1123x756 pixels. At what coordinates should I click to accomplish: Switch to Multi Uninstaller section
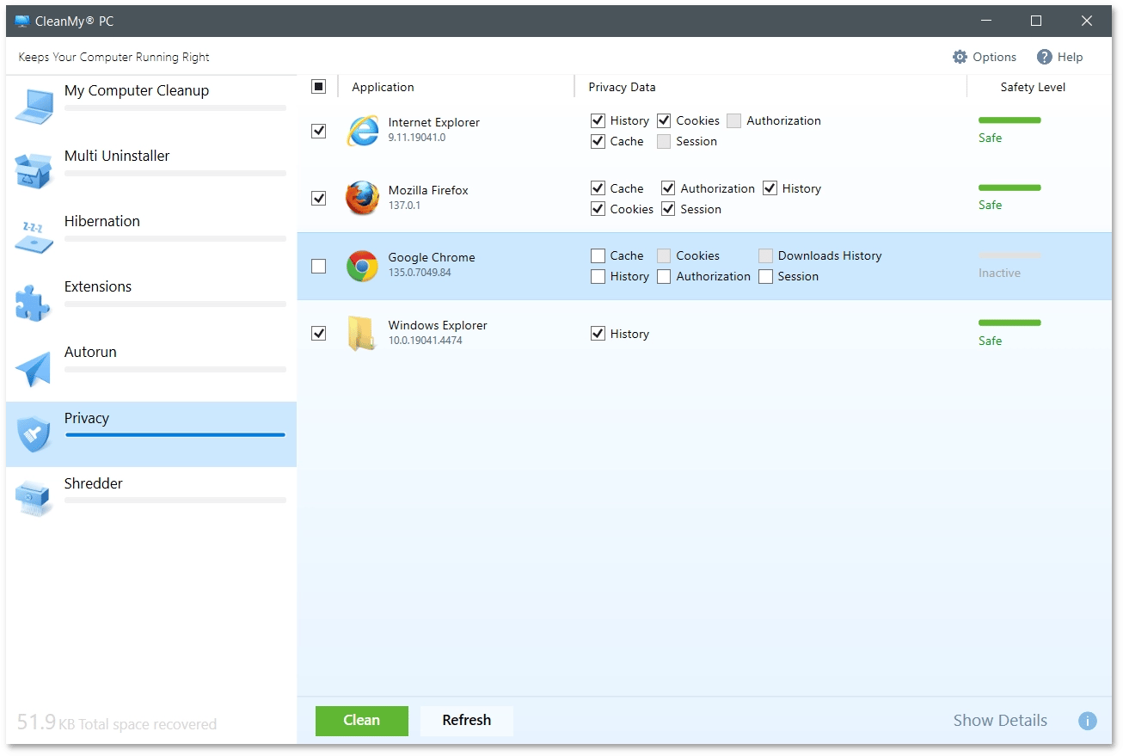[151, 172]
